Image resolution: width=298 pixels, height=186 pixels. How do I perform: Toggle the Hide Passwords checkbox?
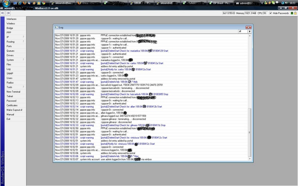[270, 13]
